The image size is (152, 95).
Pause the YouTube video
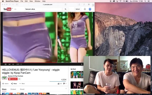pyautogui.click(x=6, y=64)
